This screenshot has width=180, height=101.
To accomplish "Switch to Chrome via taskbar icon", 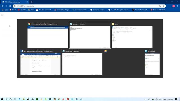I will point(59,99).
